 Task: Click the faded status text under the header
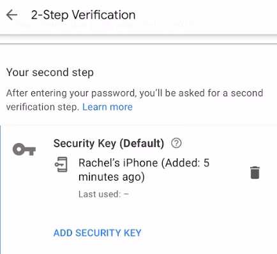click(100, 25)
